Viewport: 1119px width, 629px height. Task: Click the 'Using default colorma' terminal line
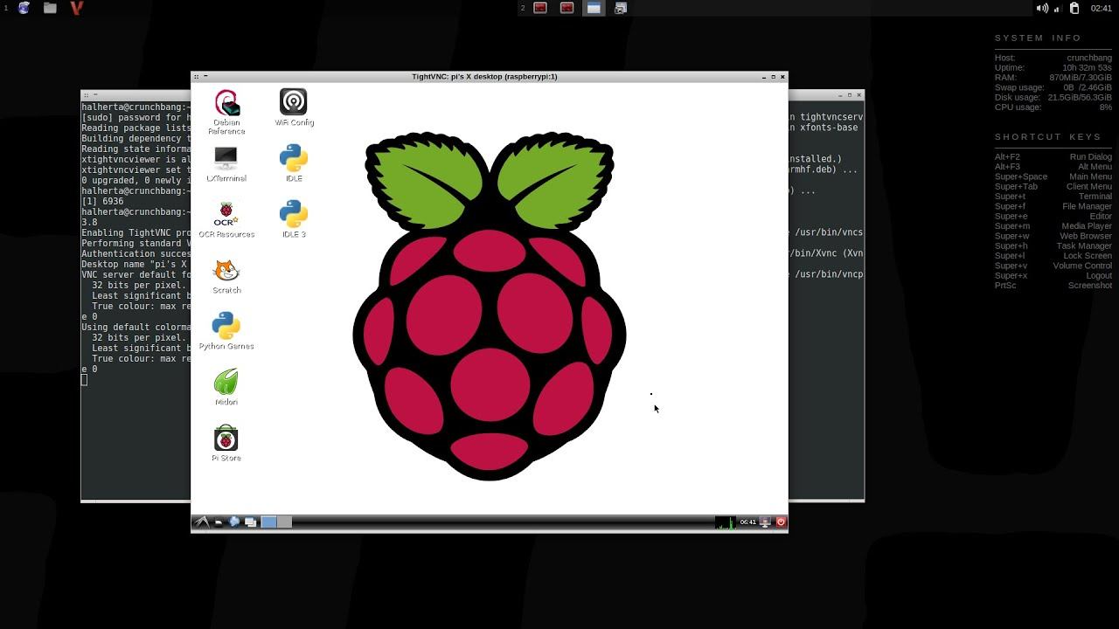point(136,327)
